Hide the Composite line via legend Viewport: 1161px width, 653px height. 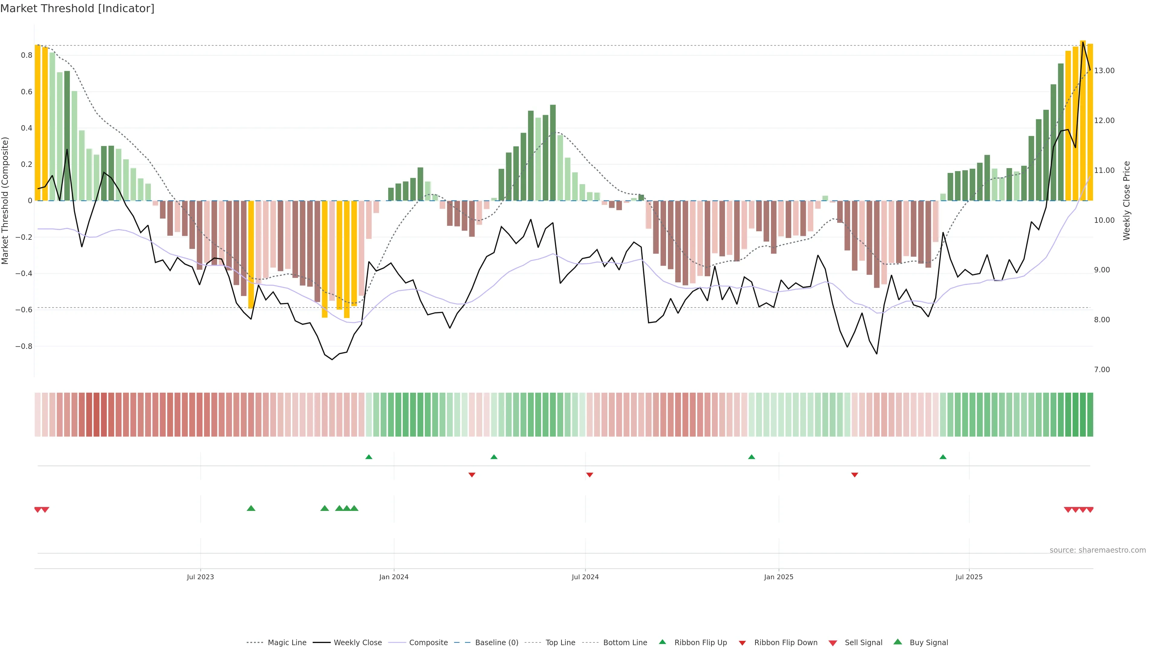point(428,643)
